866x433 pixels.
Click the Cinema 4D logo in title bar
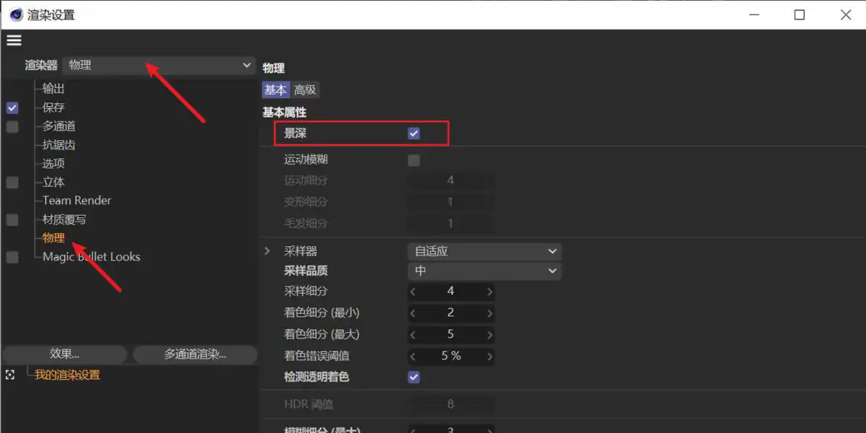(x=15, y=14)
